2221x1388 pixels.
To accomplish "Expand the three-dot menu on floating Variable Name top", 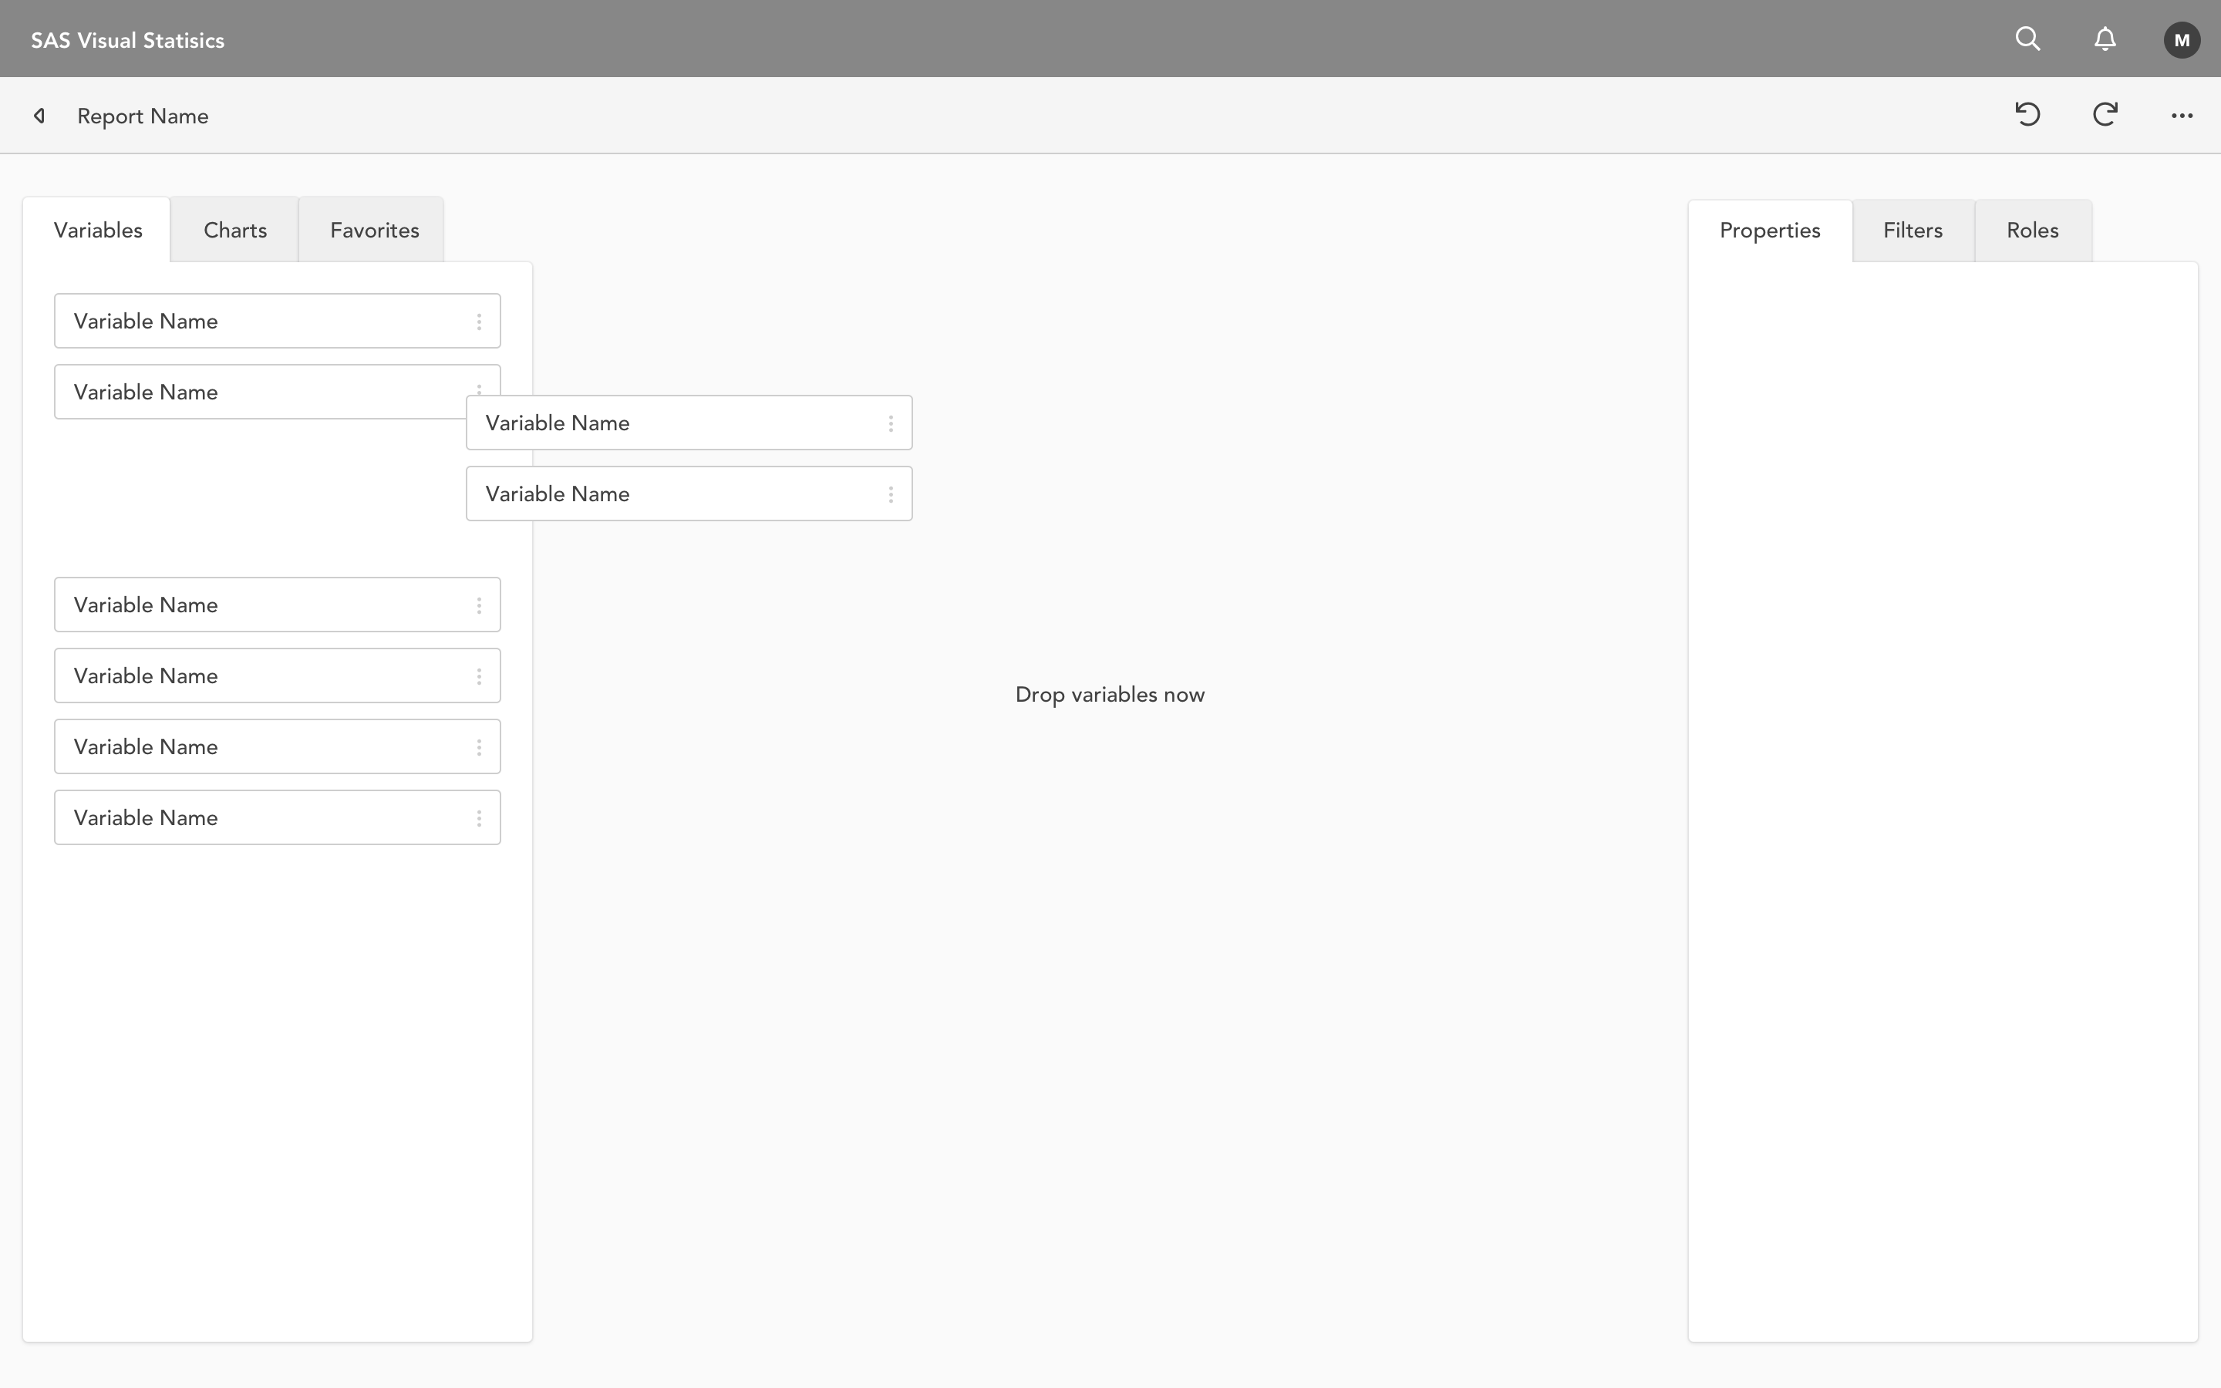I will click(891, 422).
